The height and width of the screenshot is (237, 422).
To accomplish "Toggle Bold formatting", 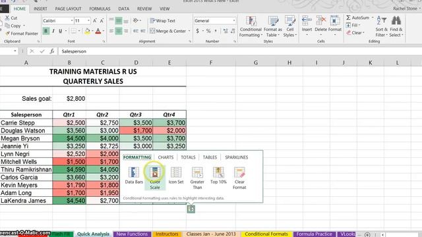I will [45, 31].
